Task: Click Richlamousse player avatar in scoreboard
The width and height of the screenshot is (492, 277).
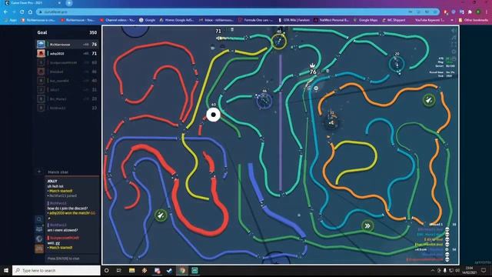Action: (41, 45)
